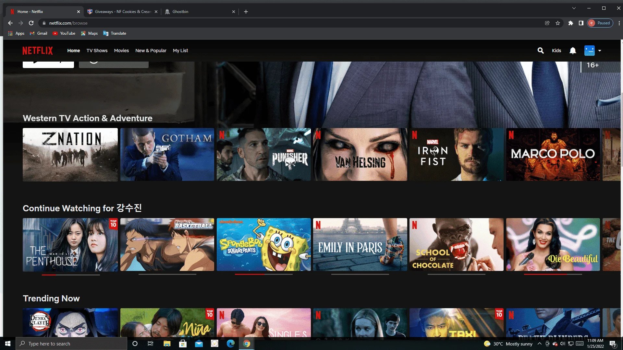Open Task View on the taskbar
623x350 pixels.
click(x=151, y=344)
